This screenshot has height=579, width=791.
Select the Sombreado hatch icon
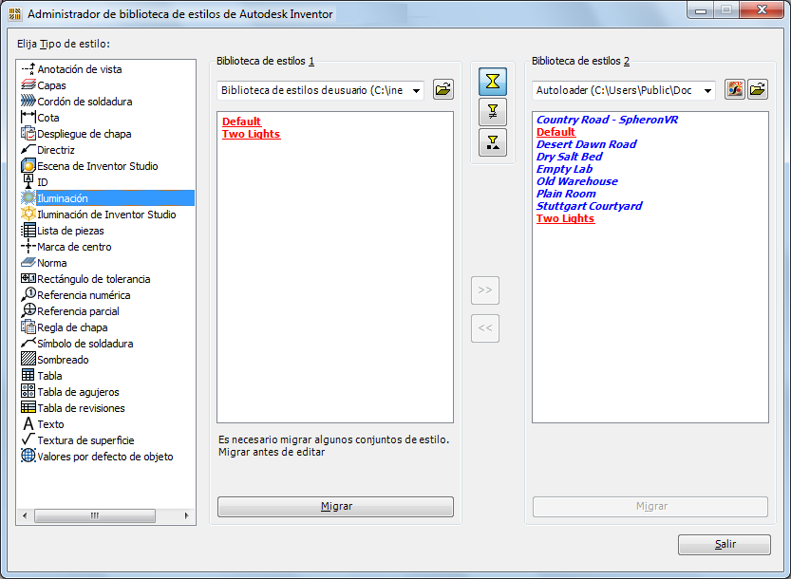pos(28,360)
